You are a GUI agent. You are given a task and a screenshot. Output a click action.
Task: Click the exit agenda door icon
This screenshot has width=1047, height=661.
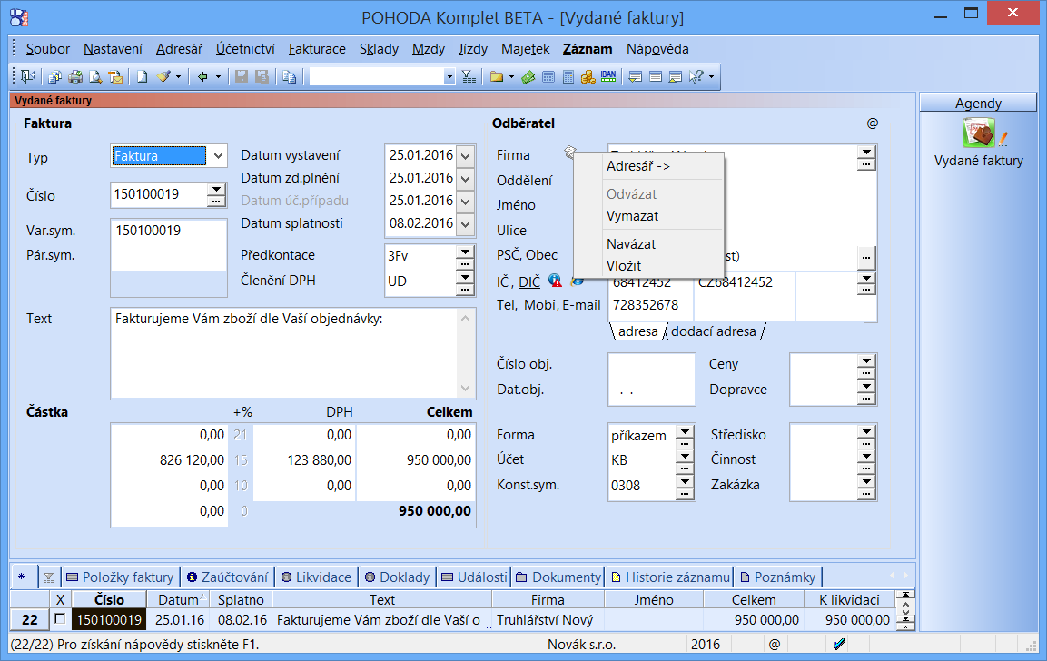coord(28,77)
